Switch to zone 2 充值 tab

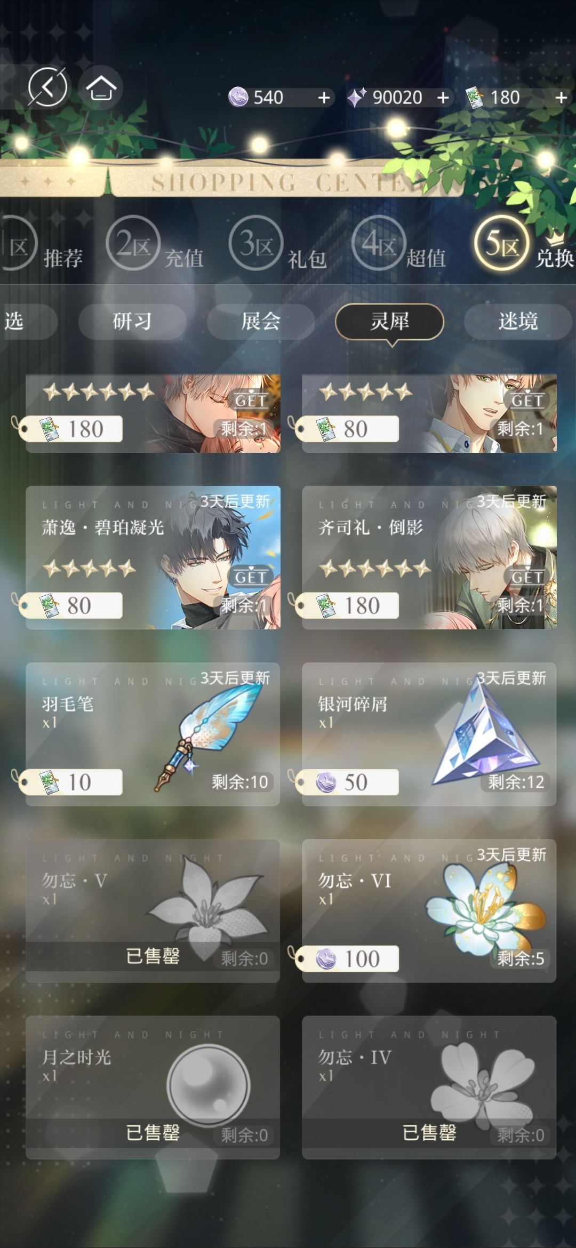[x=154, y=245]
